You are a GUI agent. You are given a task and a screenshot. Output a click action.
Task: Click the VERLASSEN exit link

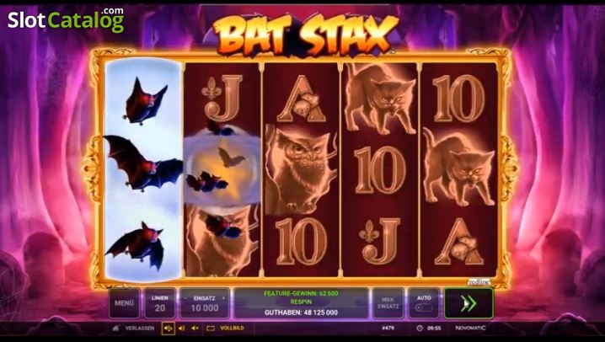pos(140,329)
